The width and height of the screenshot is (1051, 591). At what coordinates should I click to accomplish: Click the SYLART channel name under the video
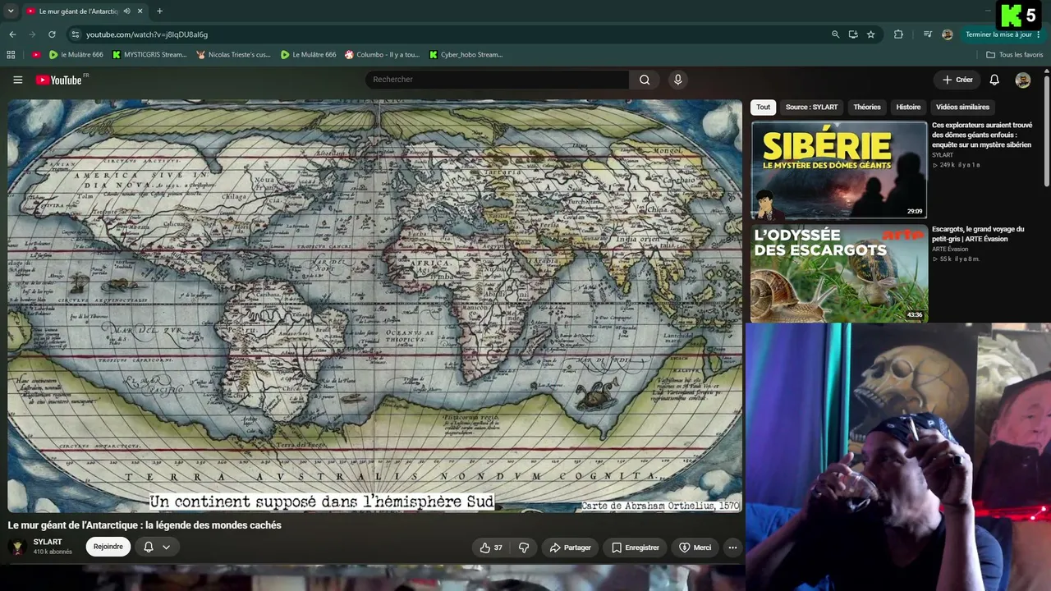(x=48, y=543)
